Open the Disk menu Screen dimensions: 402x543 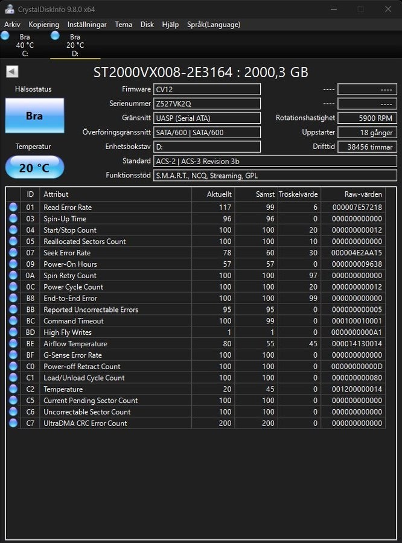point(147,25)
